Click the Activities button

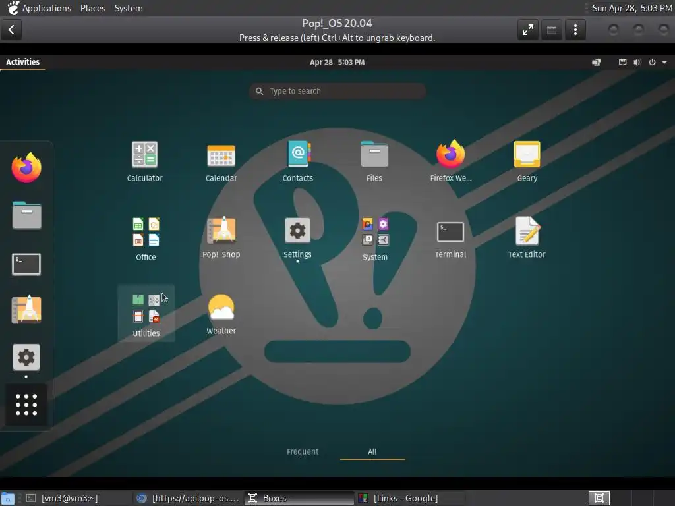tap(23, 62)
